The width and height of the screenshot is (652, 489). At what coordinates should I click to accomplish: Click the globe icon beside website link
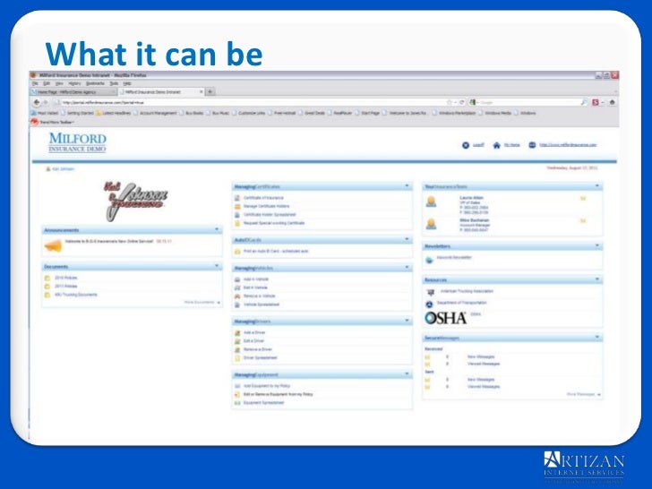click(532, 145)
